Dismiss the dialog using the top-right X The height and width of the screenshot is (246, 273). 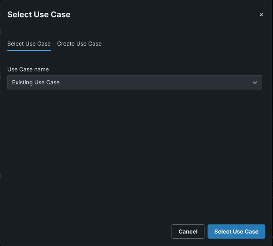pos(261,15)
